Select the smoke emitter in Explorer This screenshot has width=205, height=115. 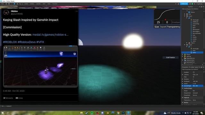194,39
